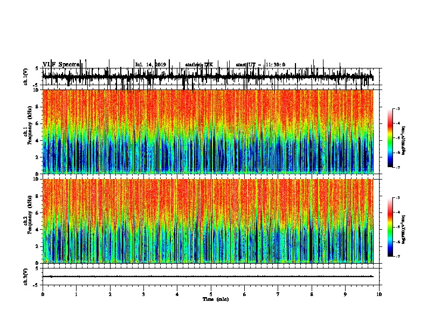Viewport: 427px width, 330px height.
Task: Click the ch.2 colorbar log(PSD) label
Action: click(404, 230)
